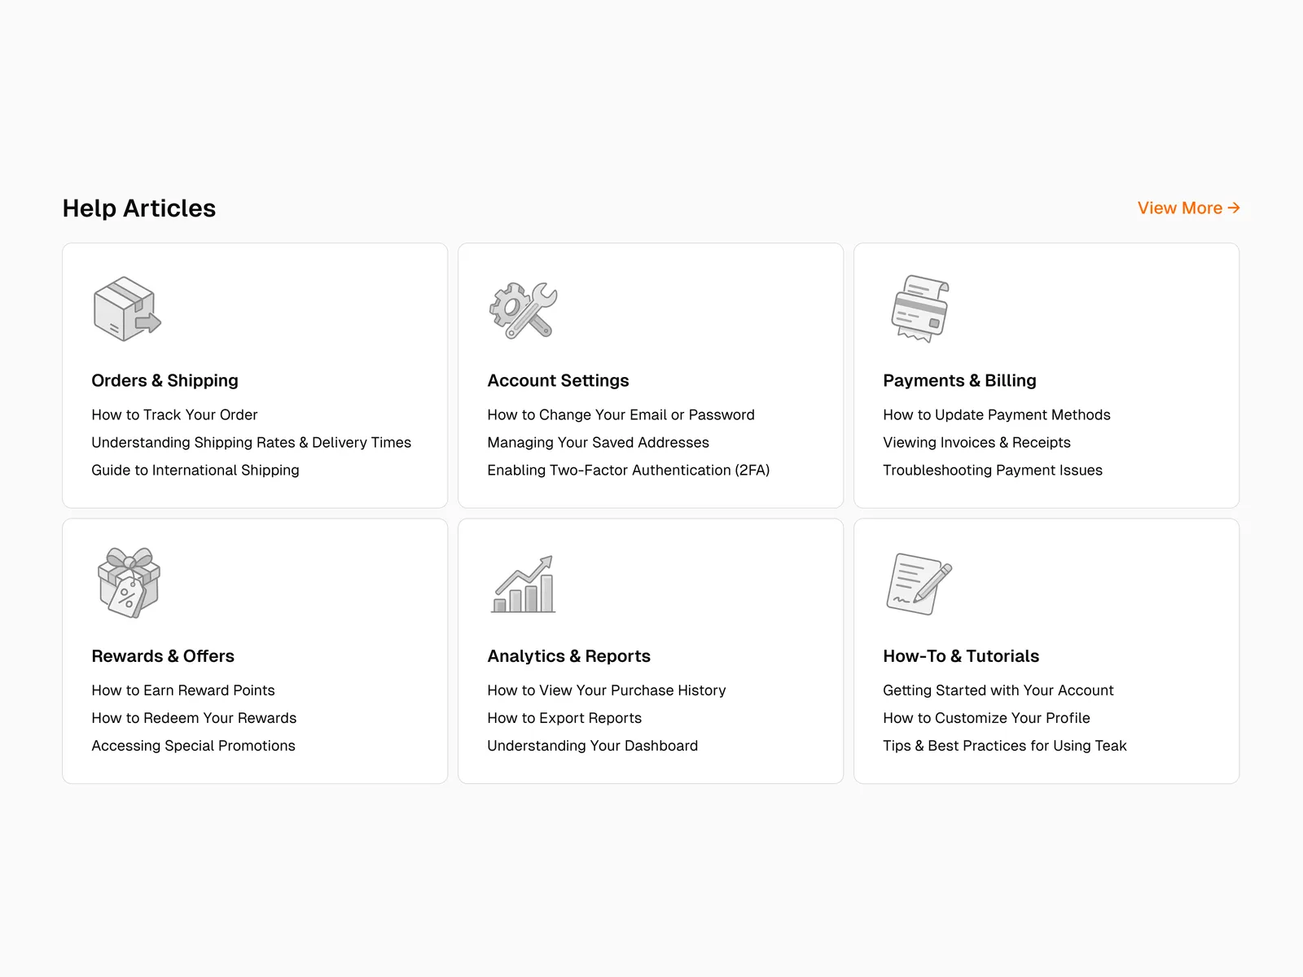Click the Payments & Billing receipt icon

click(x=920, y=309)
